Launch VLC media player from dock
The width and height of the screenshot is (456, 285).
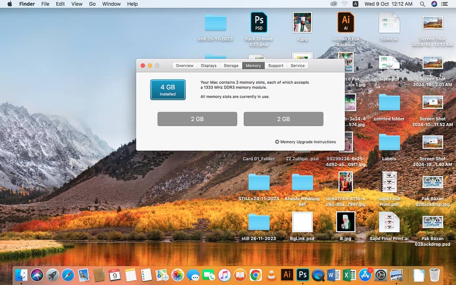271,275
